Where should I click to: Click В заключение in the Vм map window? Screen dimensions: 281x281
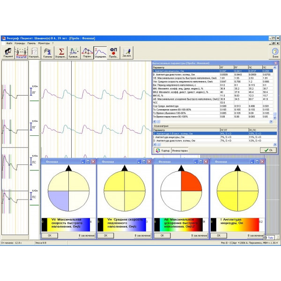point(142,236)
